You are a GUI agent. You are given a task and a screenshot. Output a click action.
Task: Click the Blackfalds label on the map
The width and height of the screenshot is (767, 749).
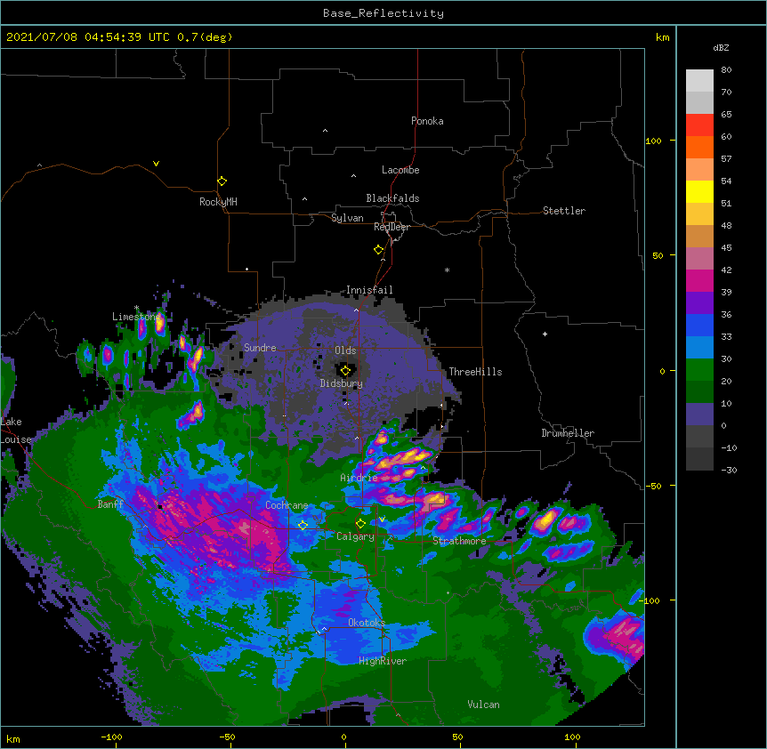tap(392, 198)
